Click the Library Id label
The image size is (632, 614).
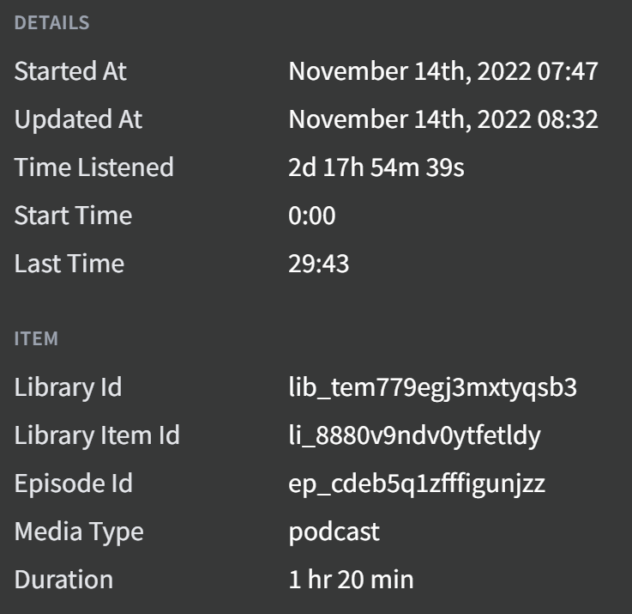68,387
